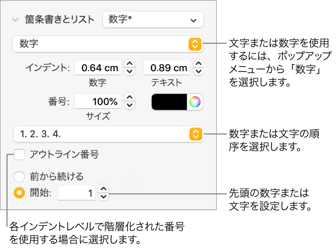Decrease 数字 indent with down arrow

point(130,72)
